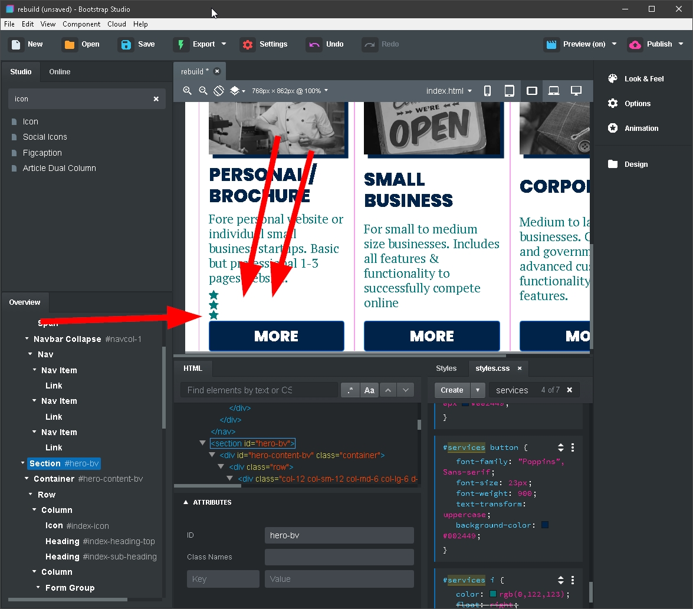
Task: Select the HTML panel tab
Action: pos(193,368)
